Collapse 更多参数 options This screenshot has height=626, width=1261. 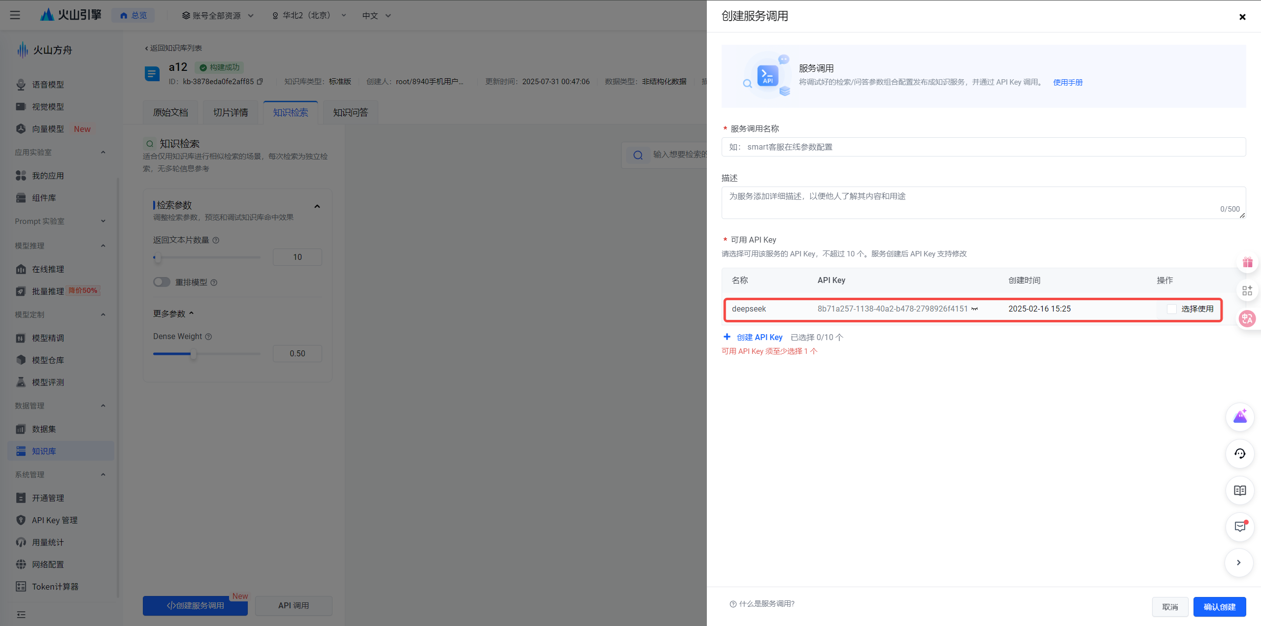point(173,313)
